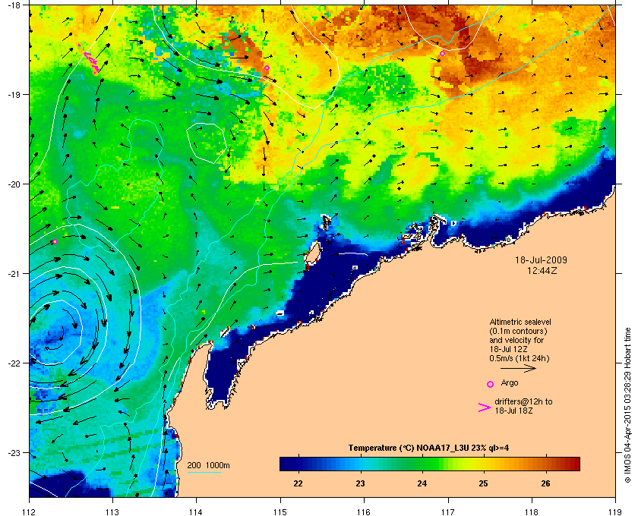Click the colorbar tick label 25

click(483, 483)
